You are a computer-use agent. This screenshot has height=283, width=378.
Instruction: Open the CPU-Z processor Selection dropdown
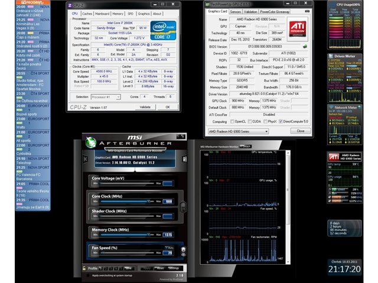tap(106, 97)
